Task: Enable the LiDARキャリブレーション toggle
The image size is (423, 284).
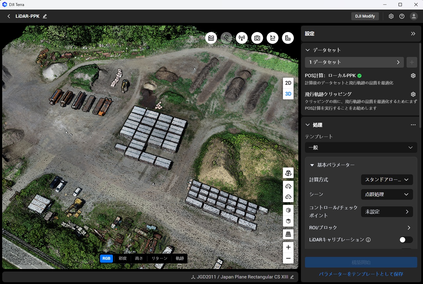Action: coord(406,240)
